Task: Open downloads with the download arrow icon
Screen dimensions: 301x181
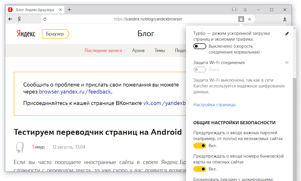Action: [285, 19]
